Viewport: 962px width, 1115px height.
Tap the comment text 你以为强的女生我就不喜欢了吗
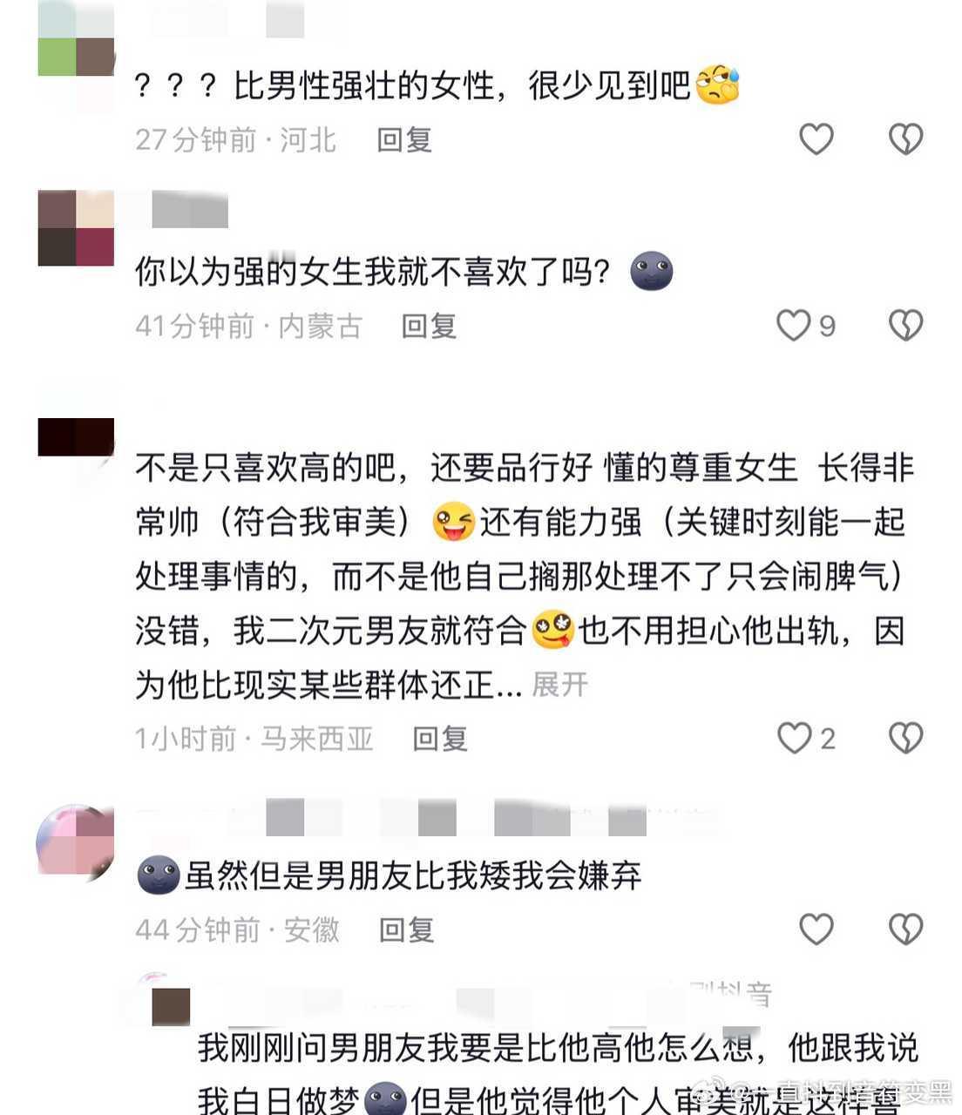point(371,273)
